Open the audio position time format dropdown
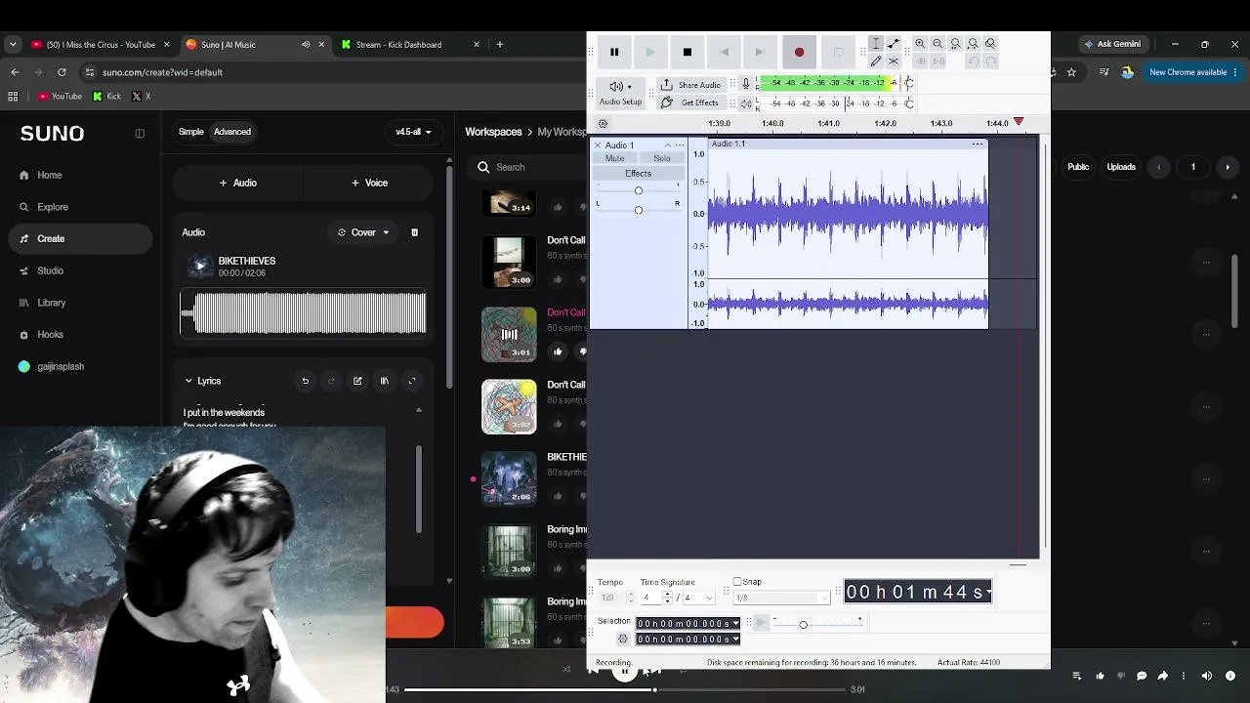This screenshot has height=703, width=1250. pos(988,592)
